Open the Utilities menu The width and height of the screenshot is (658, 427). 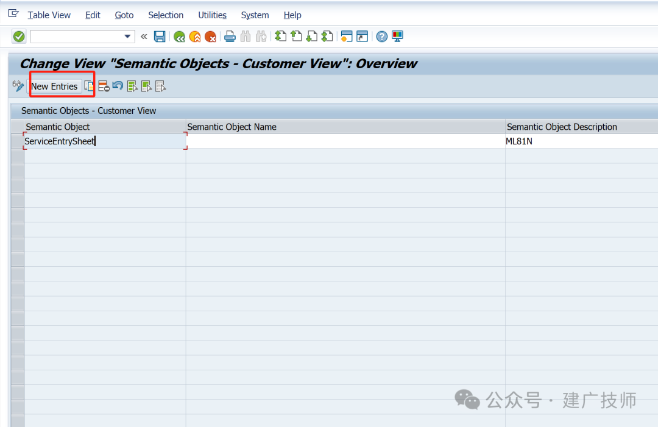point(213,15)
